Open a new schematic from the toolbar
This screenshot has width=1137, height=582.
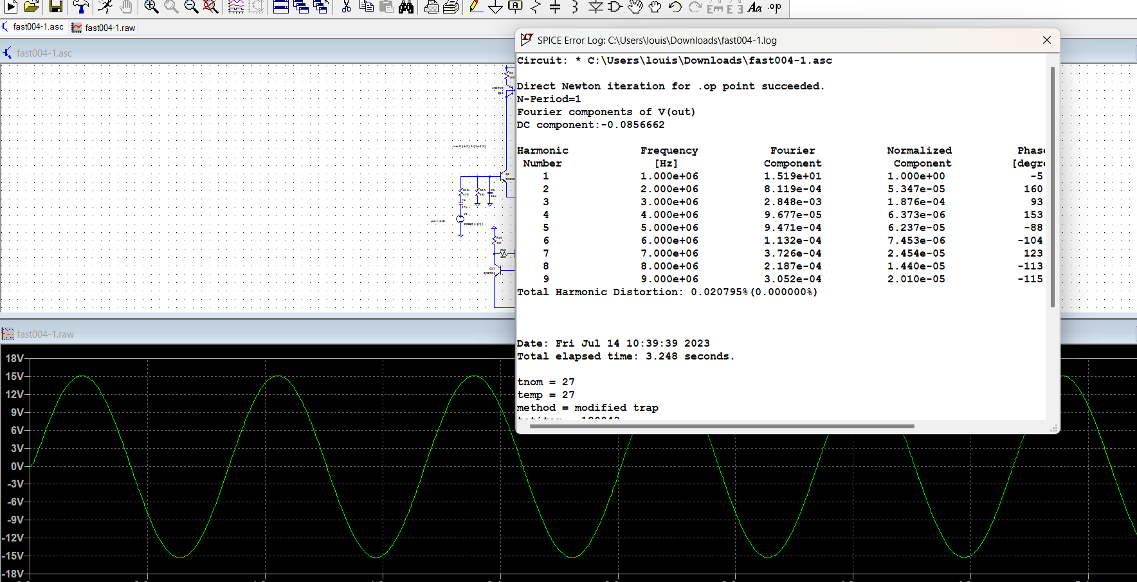pos(11,6)
